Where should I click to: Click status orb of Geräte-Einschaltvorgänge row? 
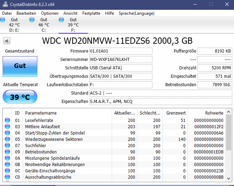click(x=7, y=171)
